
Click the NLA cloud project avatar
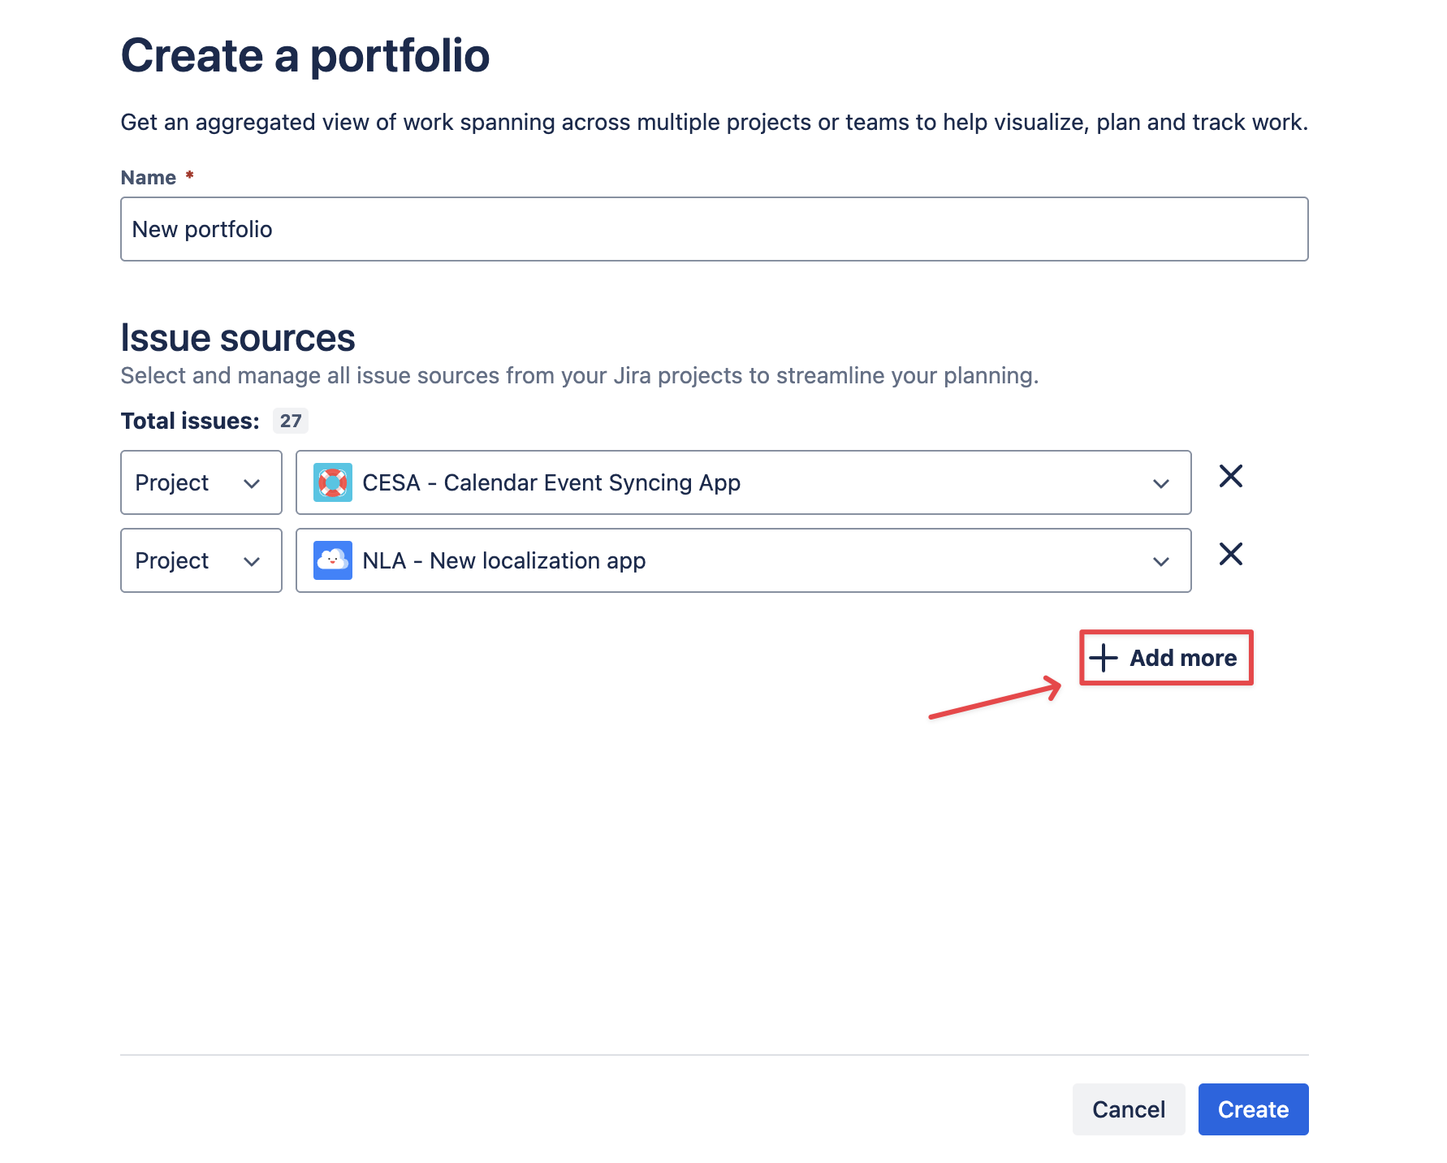[x=332, y=560]
